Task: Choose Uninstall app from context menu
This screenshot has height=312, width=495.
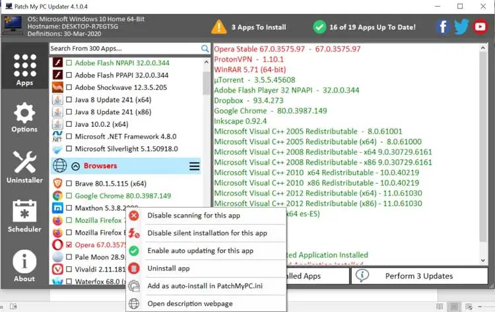Action: pos(207,268)
